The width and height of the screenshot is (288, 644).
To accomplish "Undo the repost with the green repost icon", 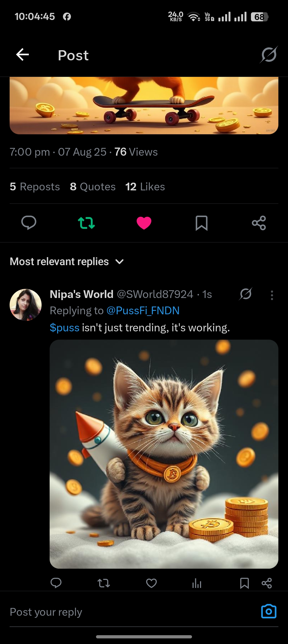I will tap(86, 223).
